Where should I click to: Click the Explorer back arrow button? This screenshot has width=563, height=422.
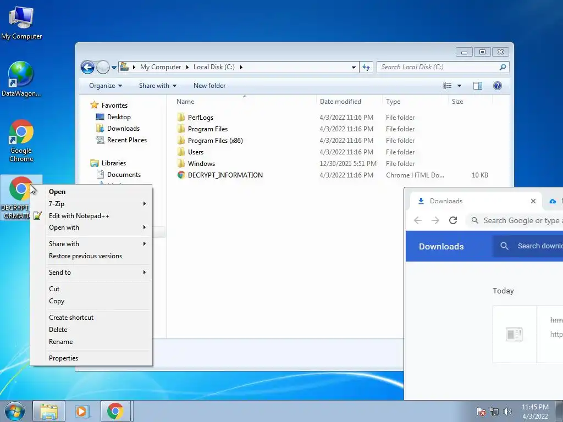pyautogui.click(x=87, y=67)
